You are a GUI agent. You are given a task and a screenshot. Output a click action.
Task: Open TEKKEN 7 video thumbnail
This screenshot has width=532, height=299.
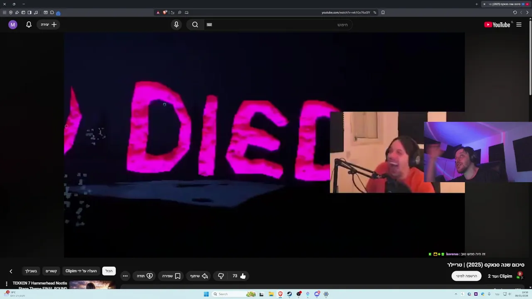click(x=92, y=285)
